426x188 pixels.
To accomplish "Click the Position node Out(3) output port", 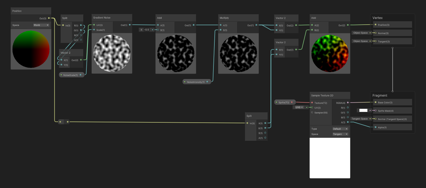I will [x=49, y=18].
